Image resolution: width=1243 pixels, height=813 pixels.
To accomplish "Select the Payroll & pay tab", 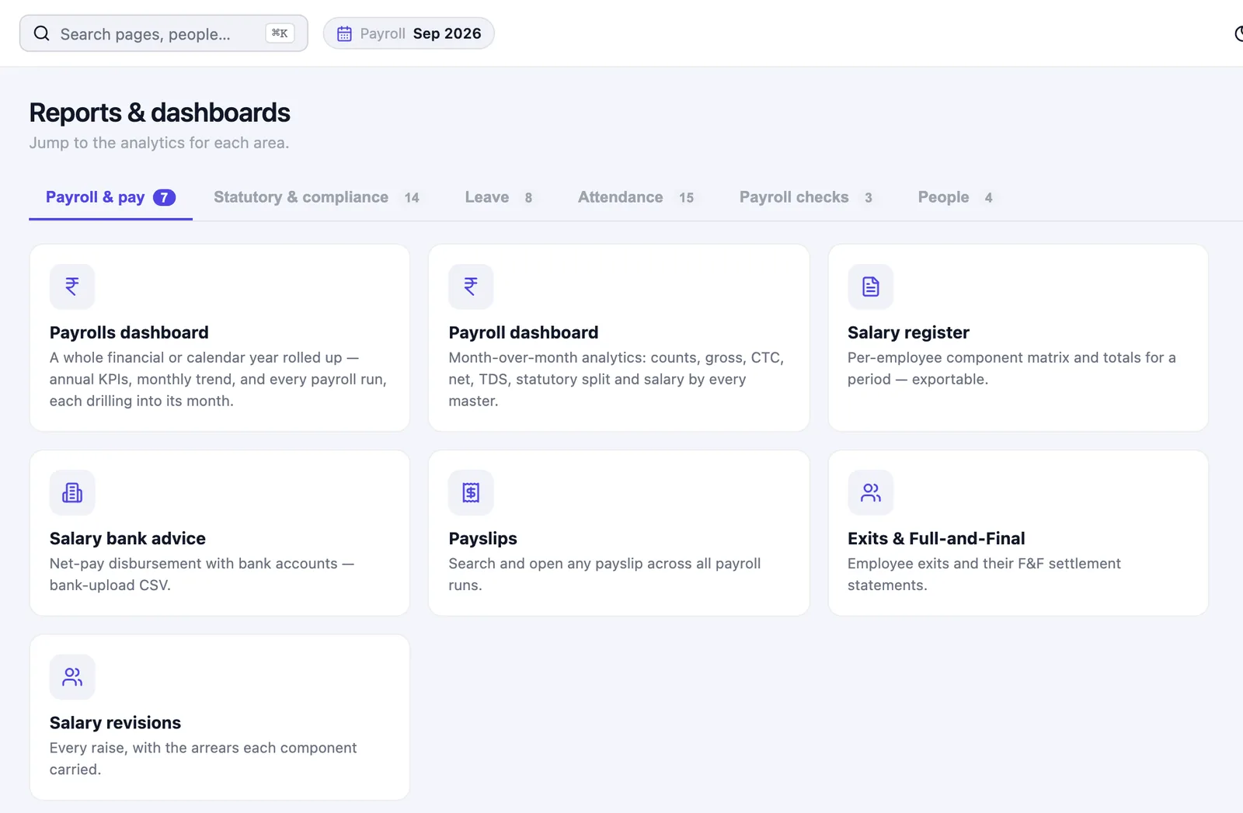I will pos(110,197).
